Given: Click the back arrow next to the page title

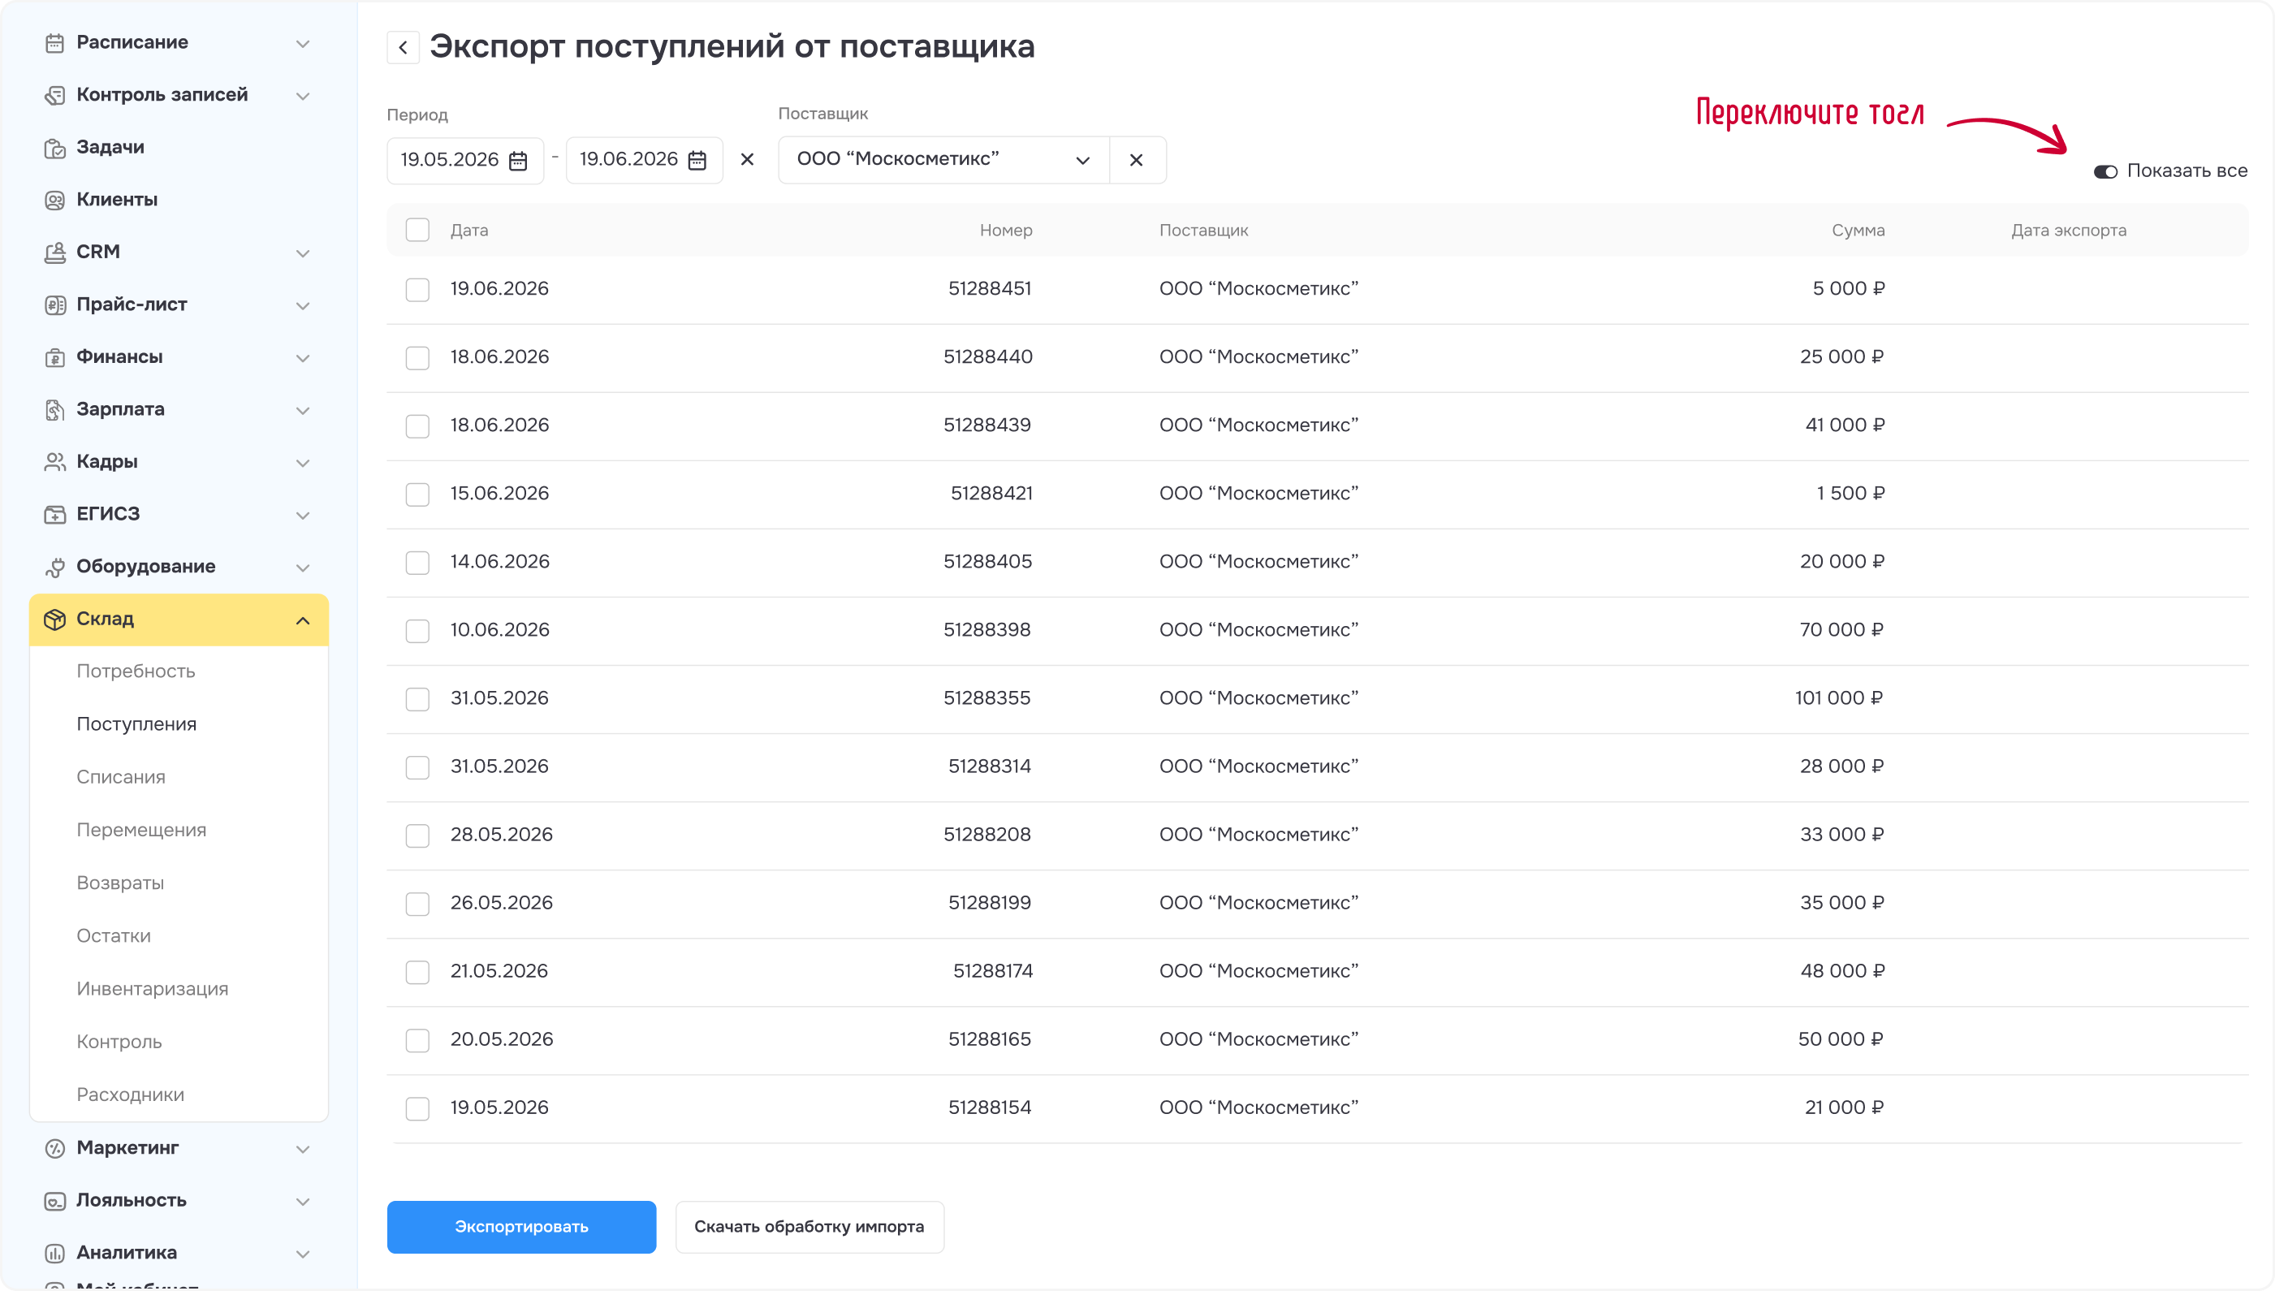Looking at the screenshot, I should coord(404,47).
